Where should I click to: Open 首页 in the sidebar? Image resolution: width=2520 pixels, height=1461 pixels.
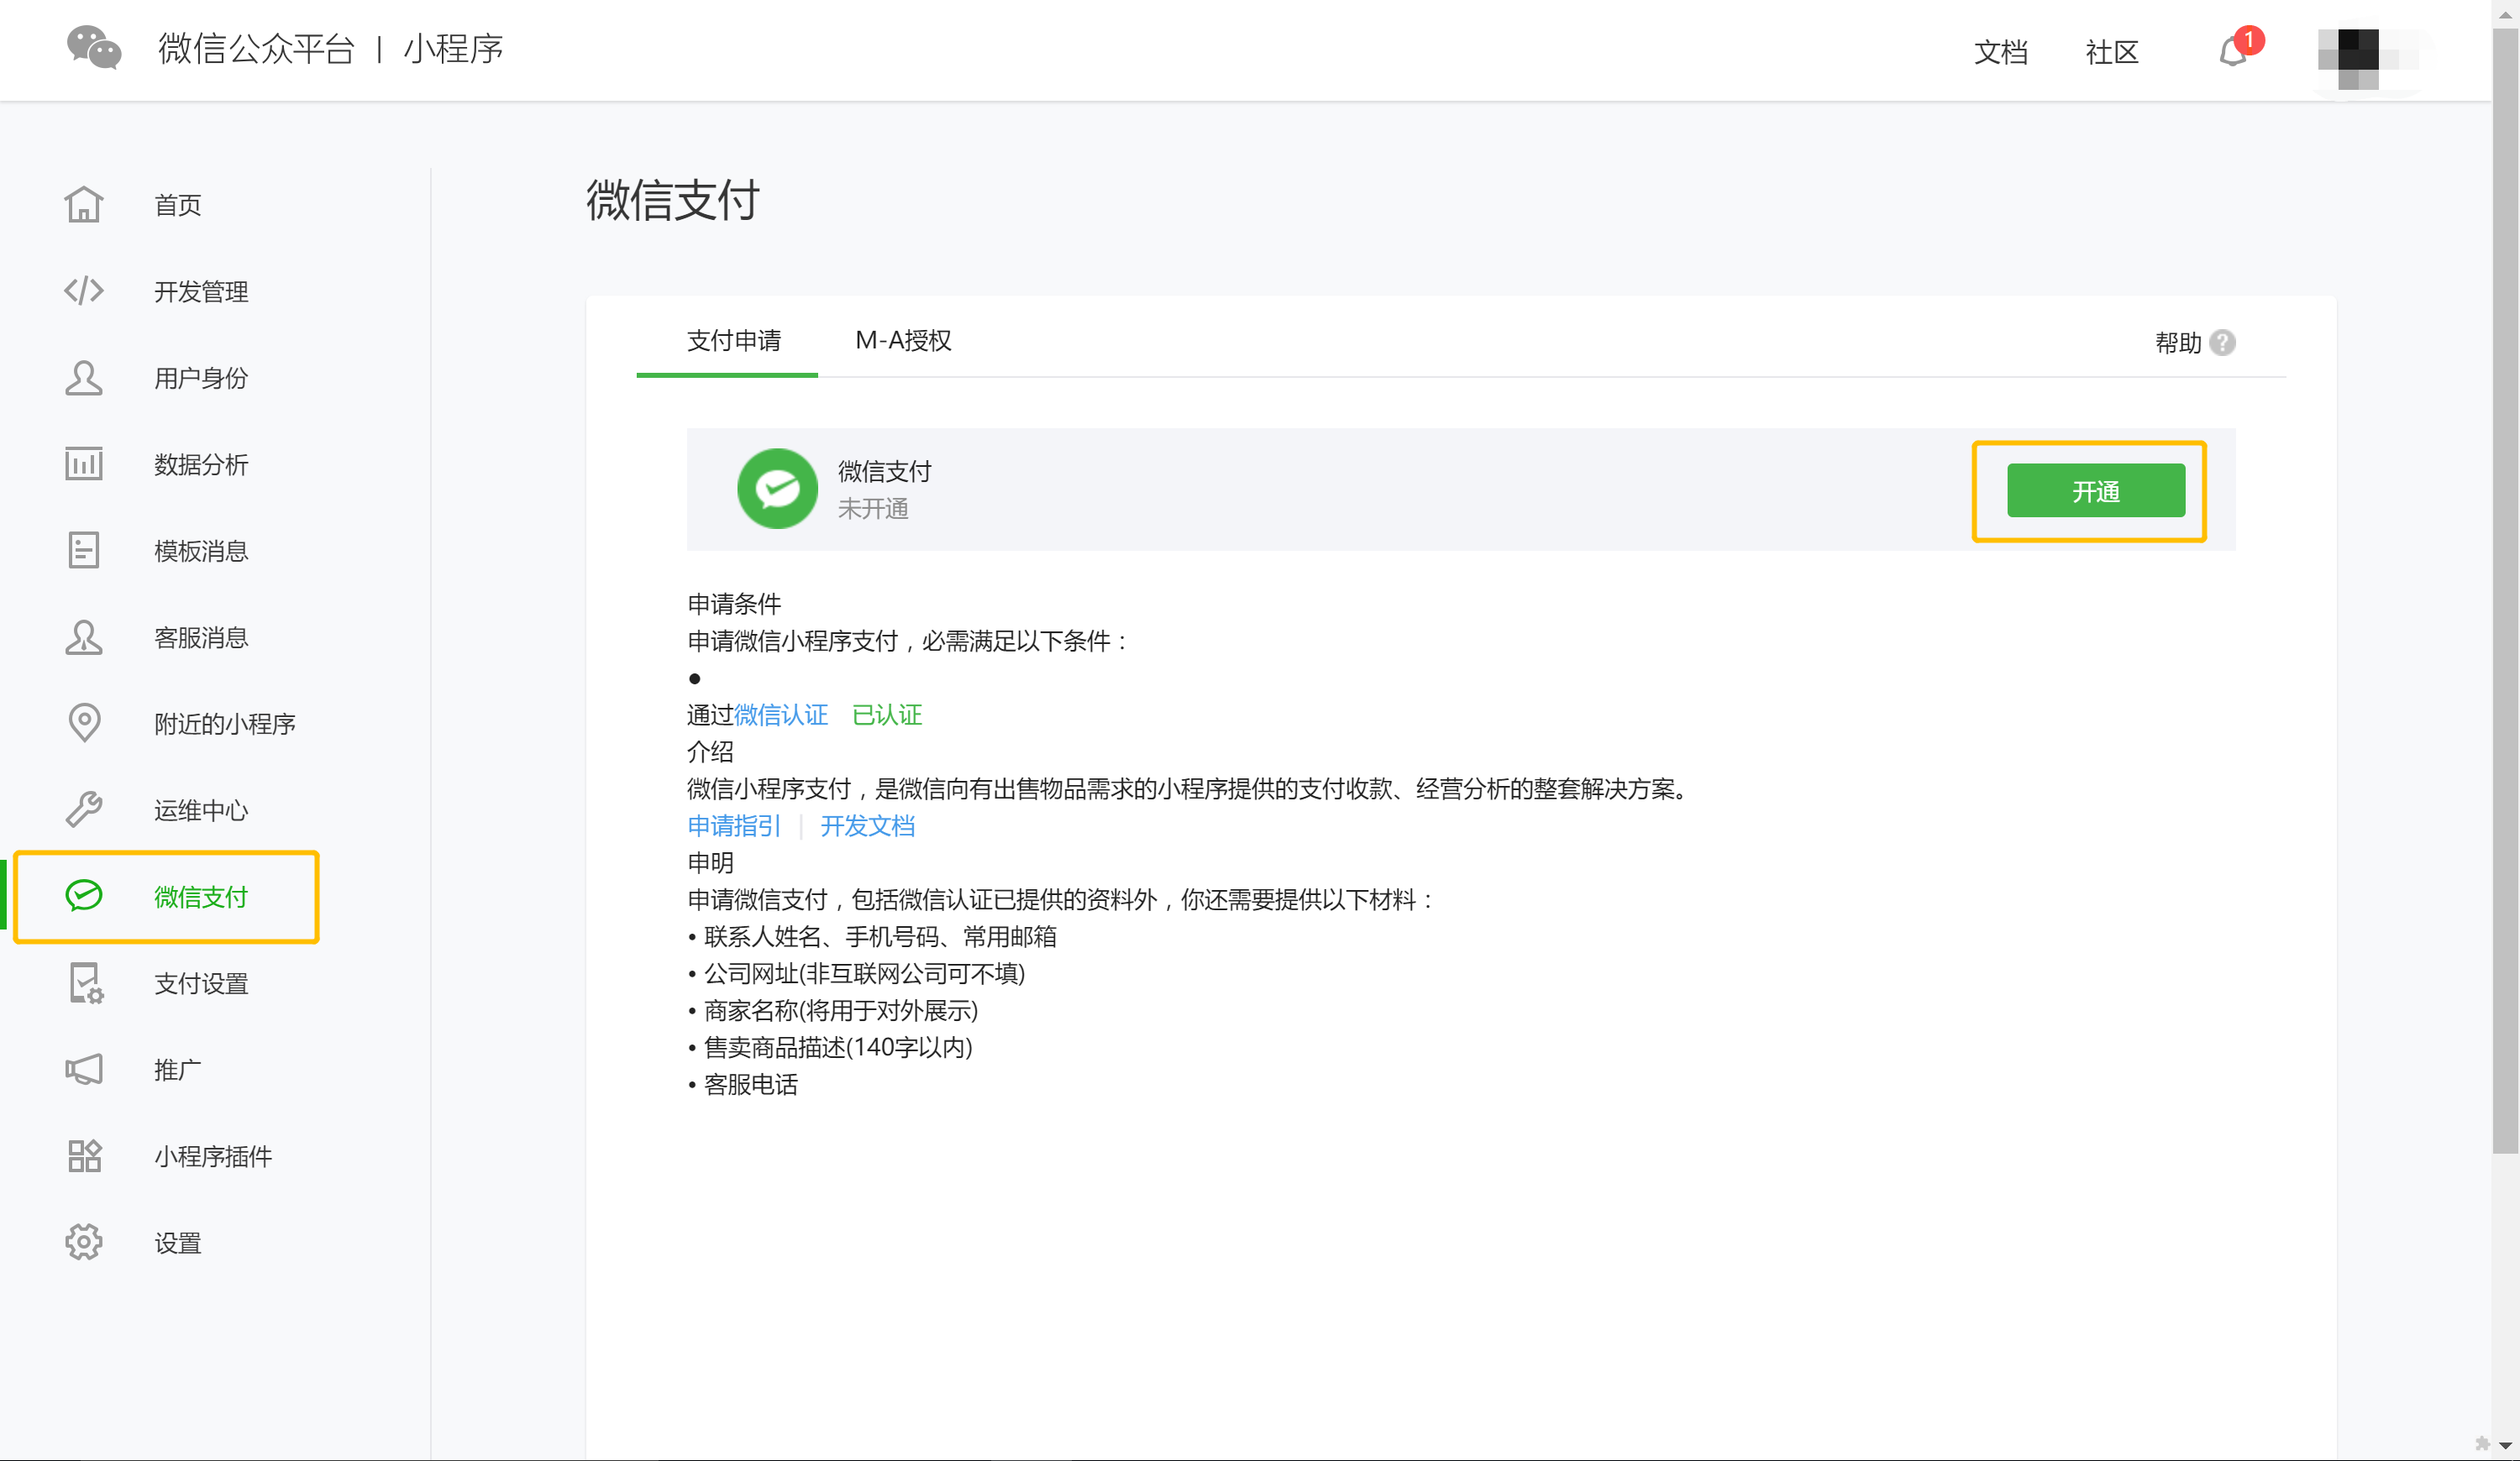[x=178, y=205]
